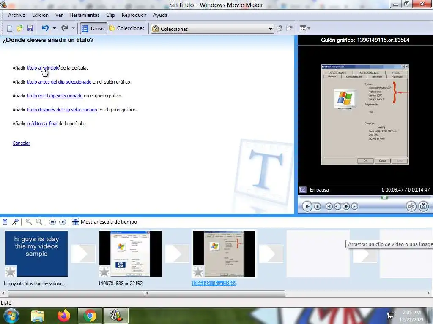Click the set audio levels icon
The height and width of the screenshot is (324, 433).
coord(5,222)
